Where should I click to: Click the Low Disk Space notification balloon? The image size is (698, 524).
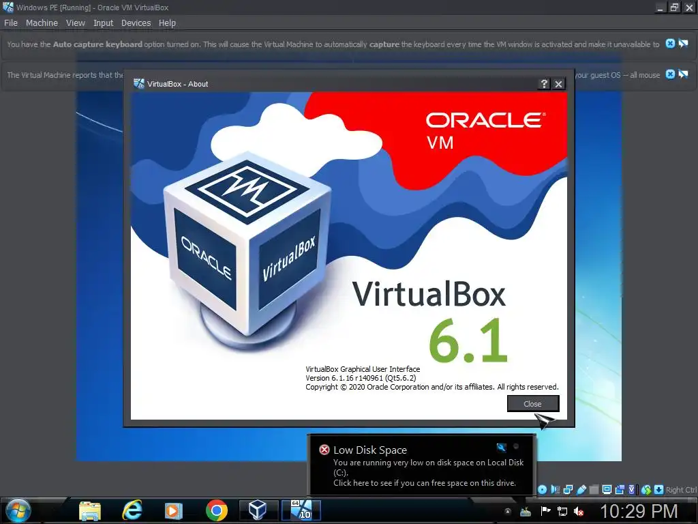(x=422, y=465)
